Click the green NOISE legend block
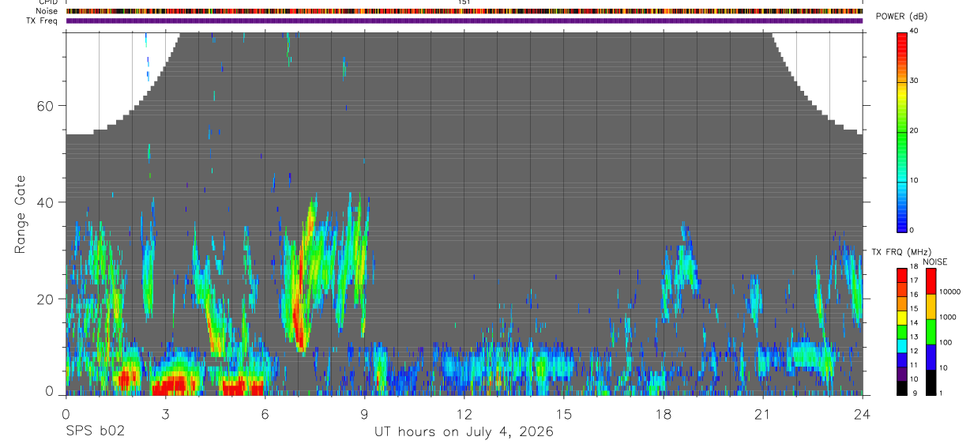This screenshot has width=970, height=448. coord(931,330)
